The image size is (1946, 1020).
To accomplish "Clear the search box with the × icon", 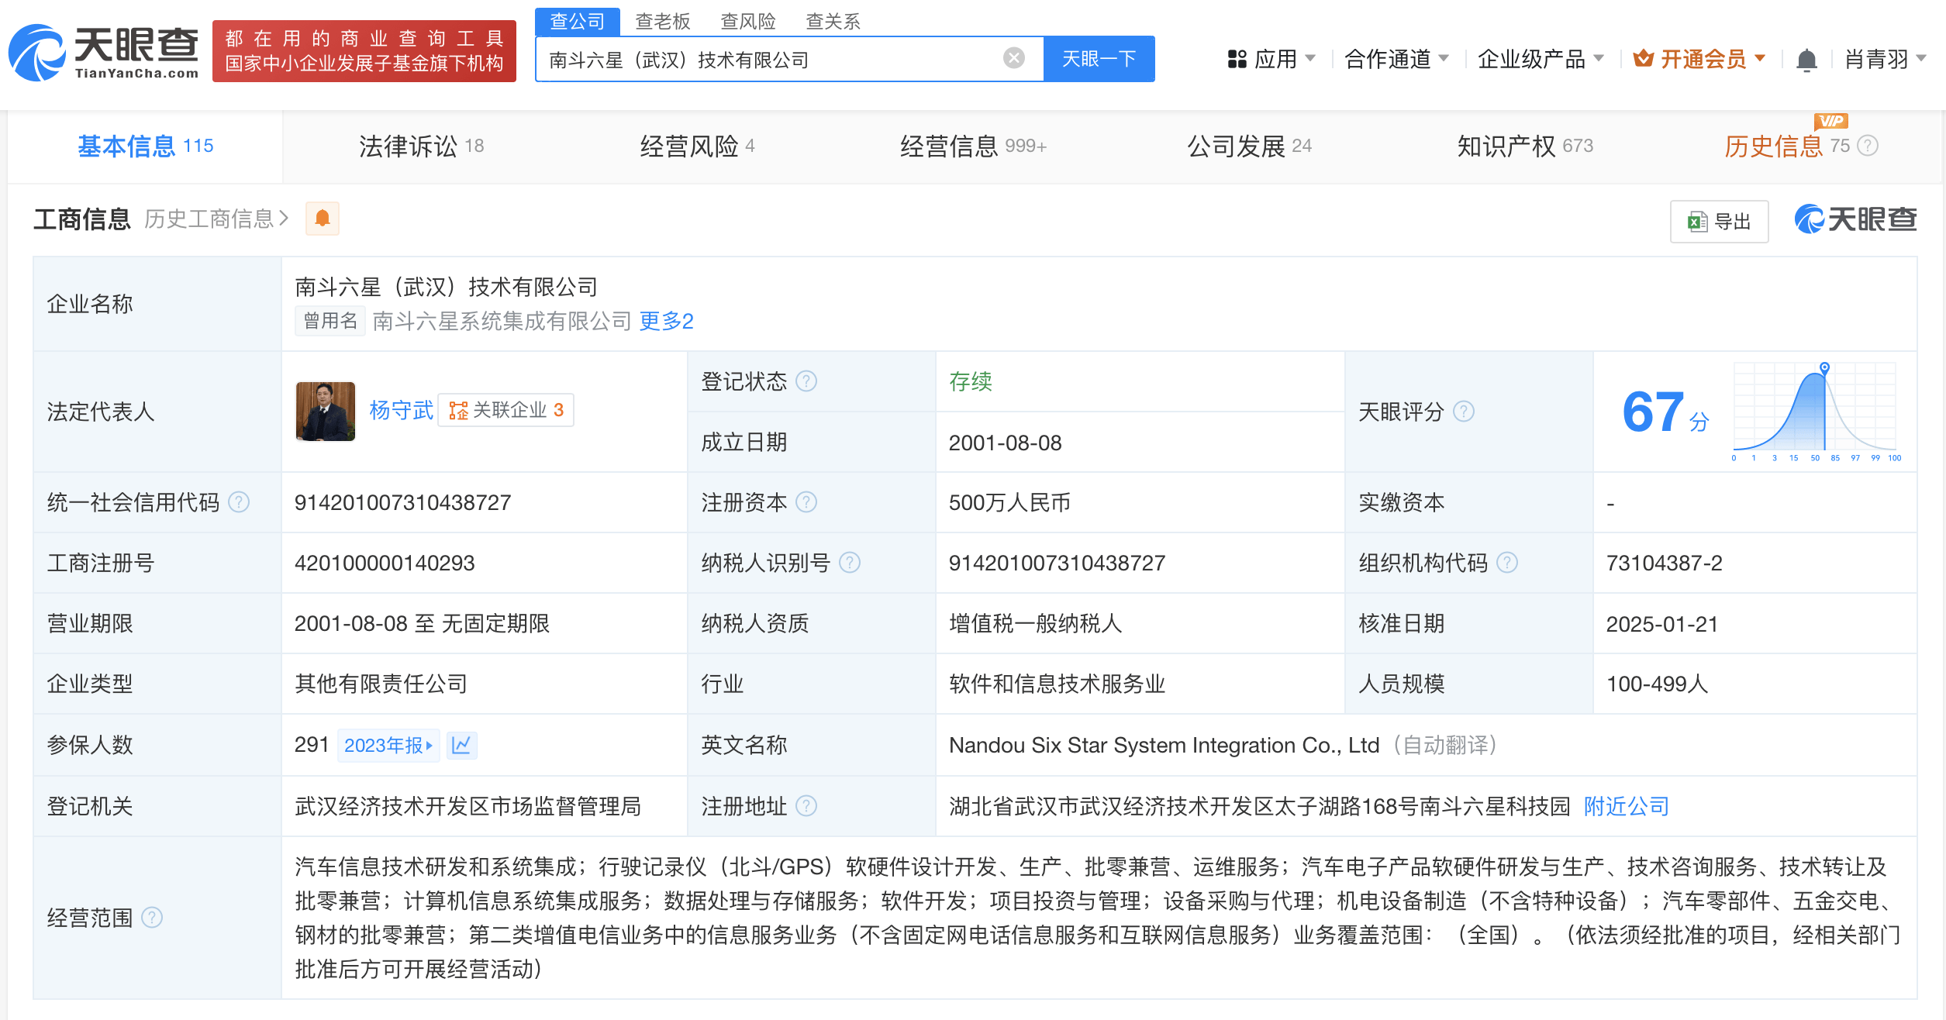I will 1013,57.
